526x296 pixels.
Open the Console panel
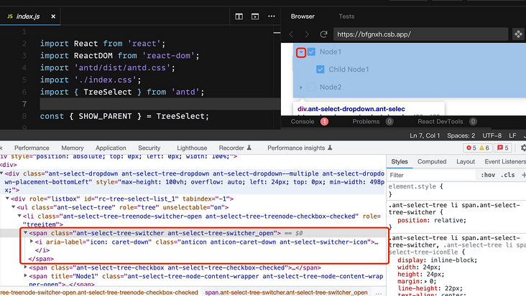pyautogui.click(x=303, y=121)
